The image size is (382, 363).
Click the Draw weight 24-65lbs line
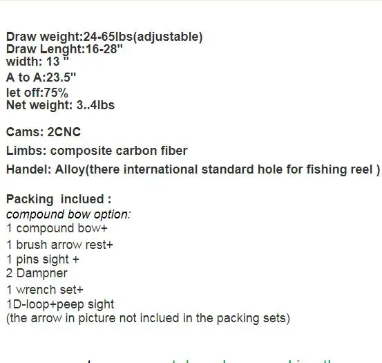(x=104, y=37)
